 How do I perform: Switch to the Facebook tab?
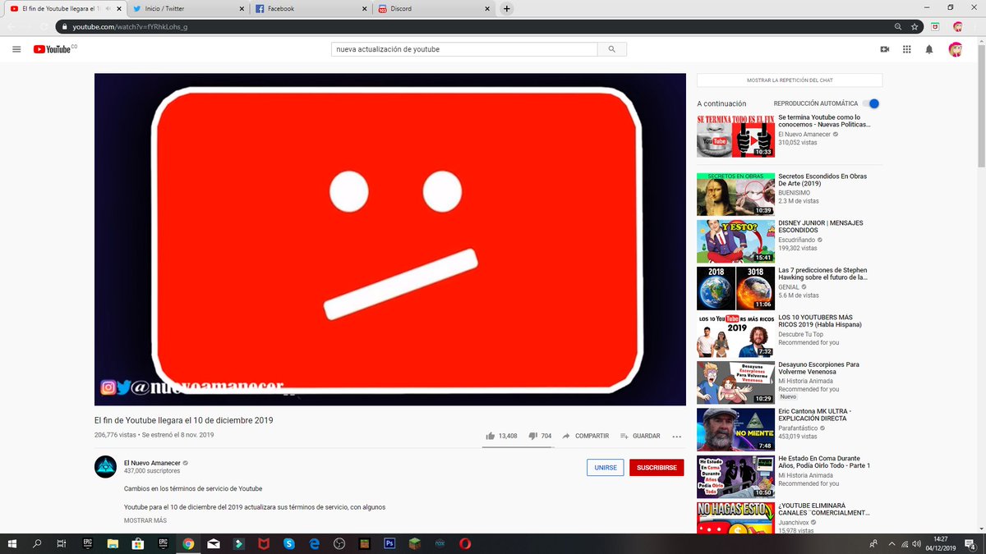tap(311, 9)
